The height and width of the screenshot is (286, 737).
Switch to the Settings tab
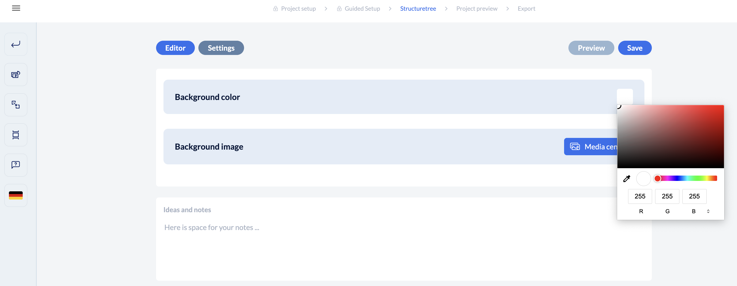click(221, 48)
